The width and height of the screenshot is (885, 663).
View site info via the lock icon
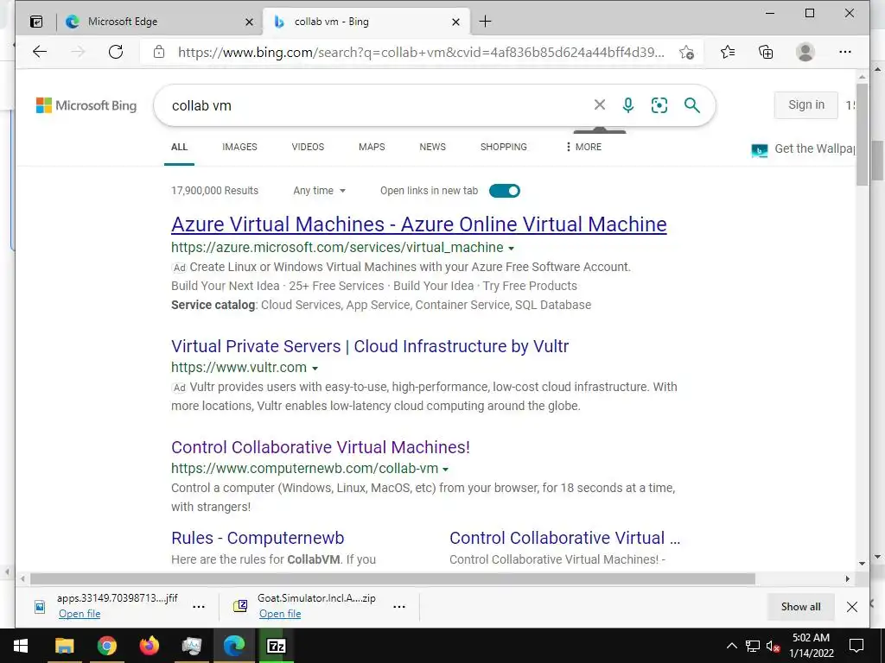click(159, 52)
